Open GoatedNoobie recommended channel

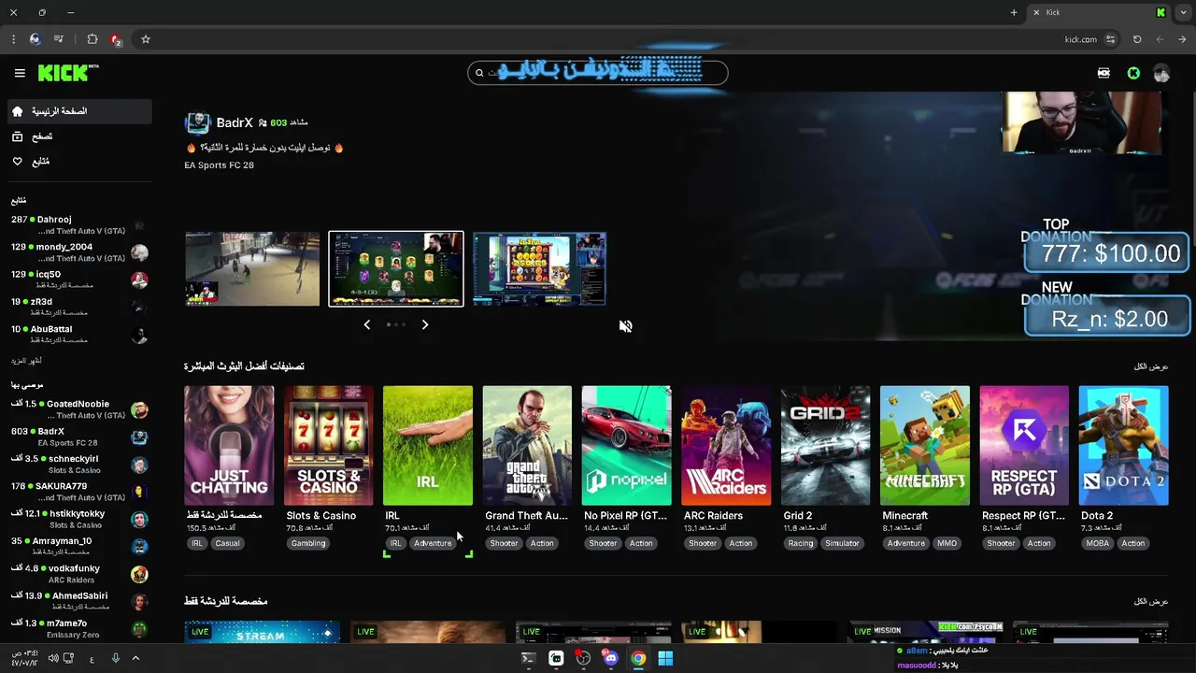pyautogui.click(x=78, y=409)
